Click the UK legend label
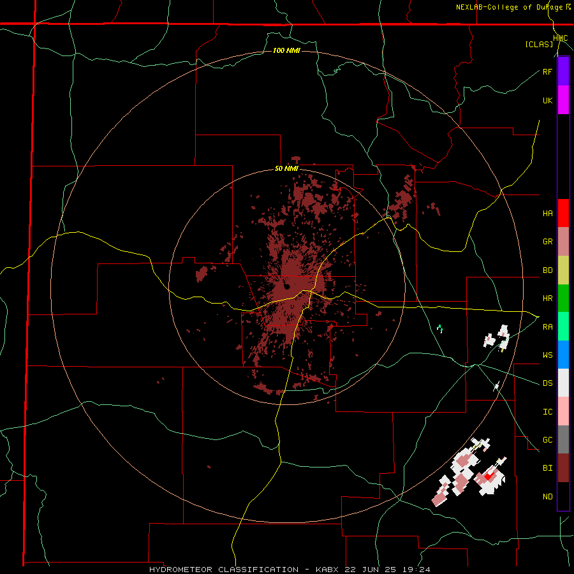This screenshot has height=574, width=574. (x=547, y=100)
